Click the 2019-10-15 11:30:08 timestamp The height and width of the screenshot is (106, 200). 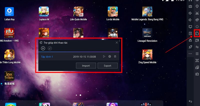click(84, 57)
